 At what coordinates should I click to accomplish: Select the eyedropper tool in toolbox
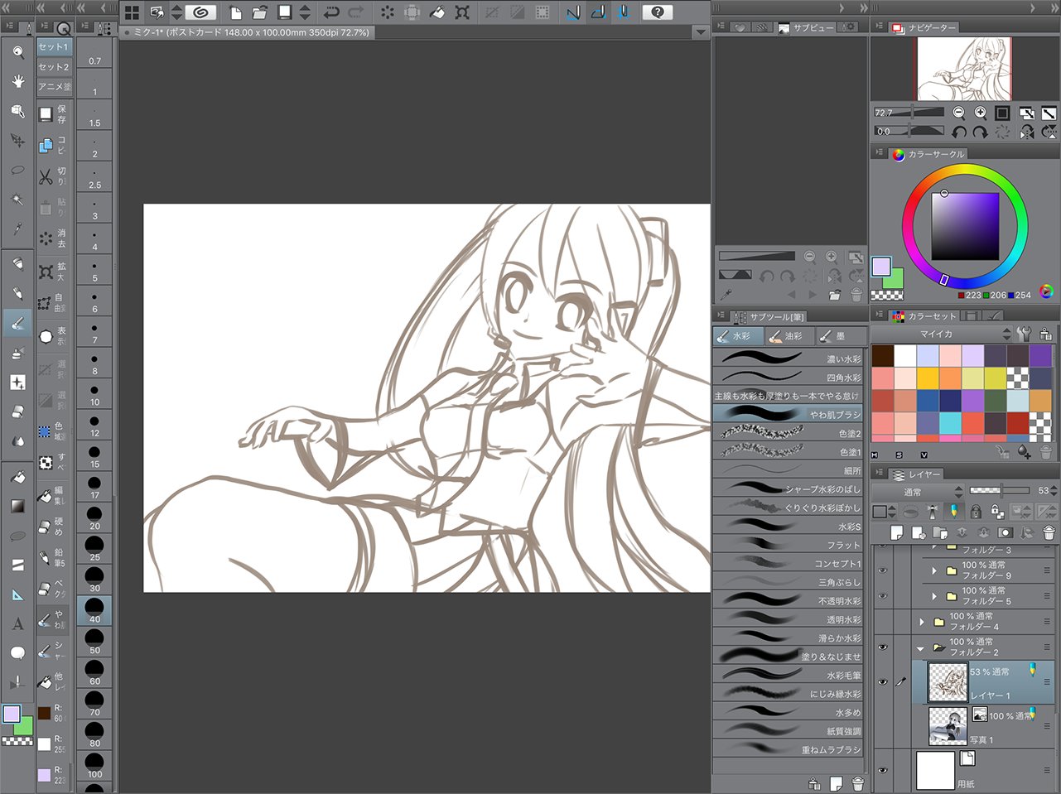tap(17, 229)
